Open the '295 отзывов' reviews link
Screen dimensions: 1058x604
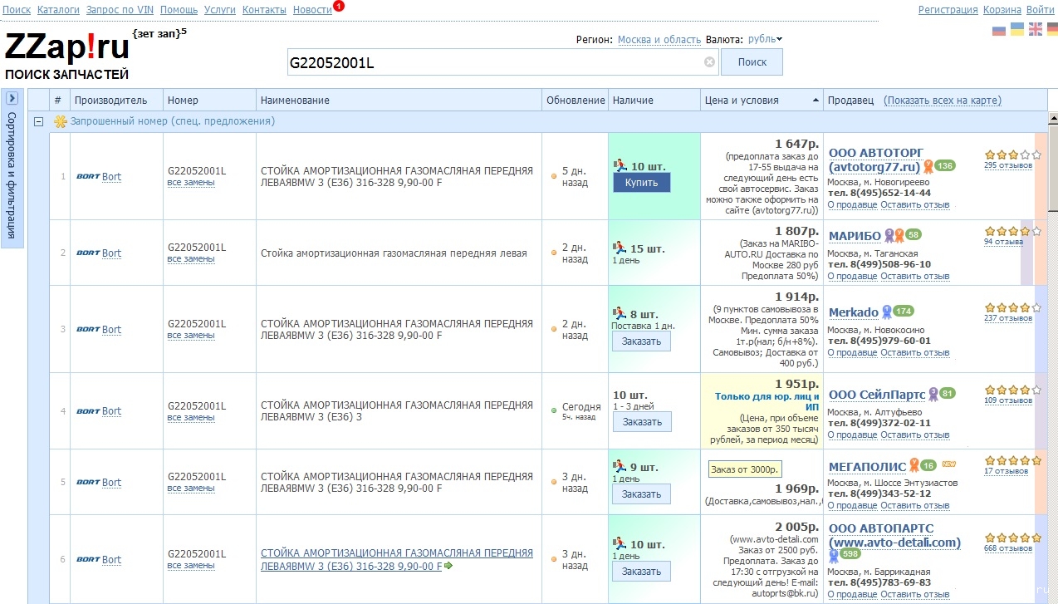pyautogui.click(x=1008, y=165)
